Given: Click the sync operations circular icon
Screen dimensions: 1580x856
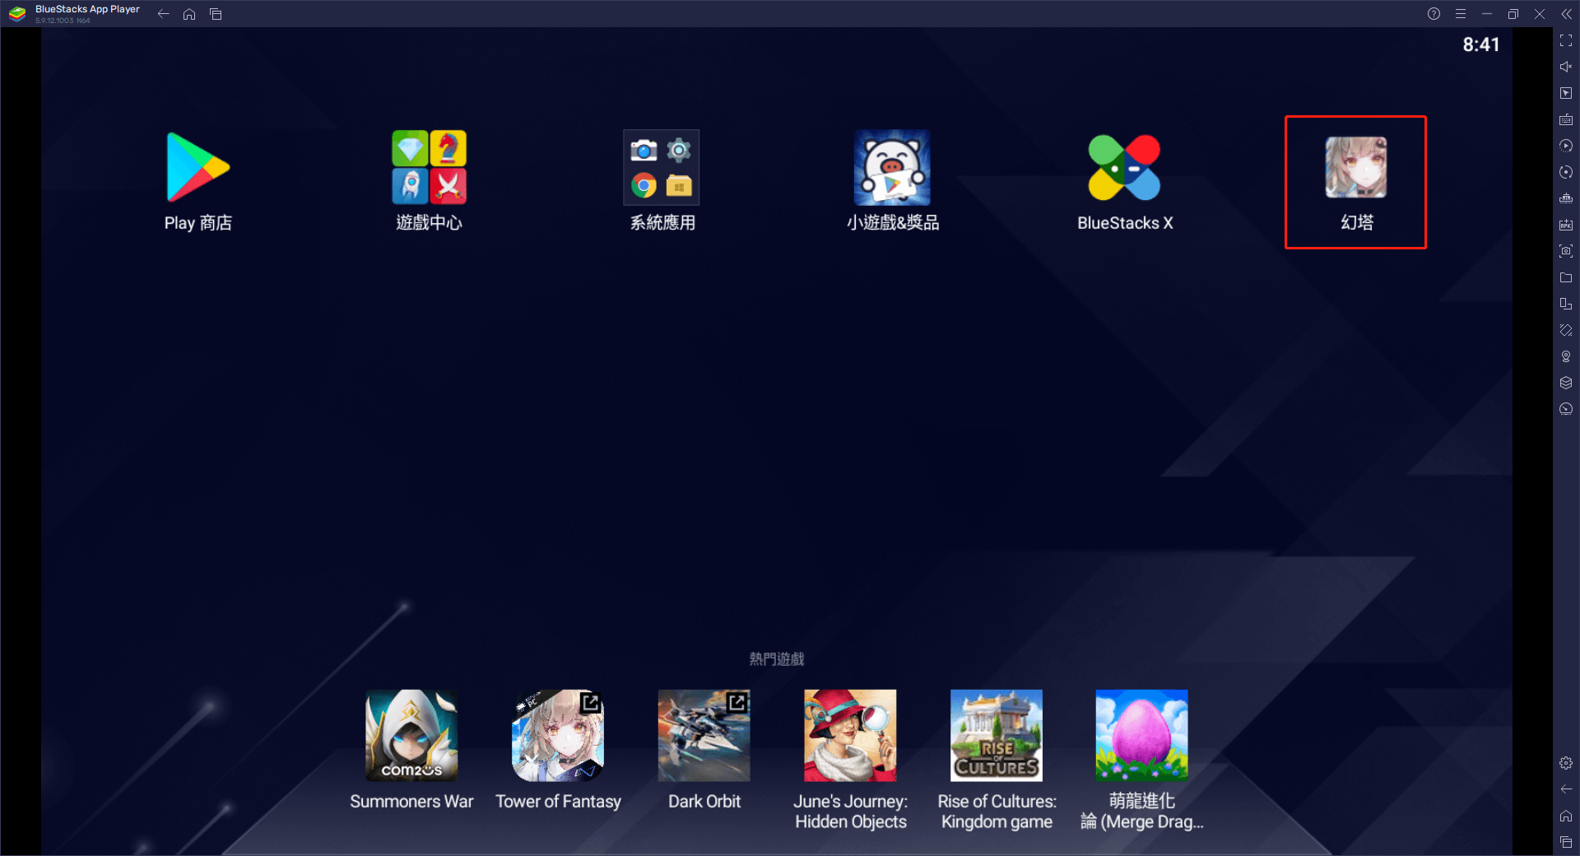Looking at the screenshot, I should tap(1566, 172).
